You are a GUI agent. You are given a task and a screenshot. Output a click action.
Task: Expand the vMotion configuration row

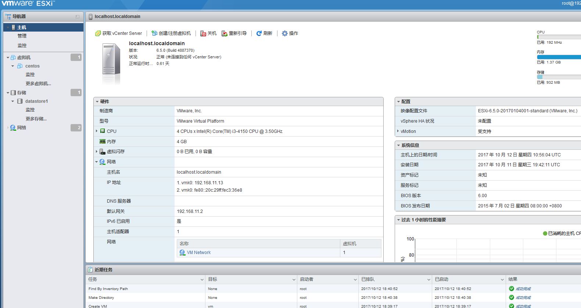tap(398, 131)
